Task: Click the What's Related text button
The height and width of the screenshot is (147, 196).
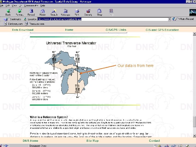Action: (186, 19)
